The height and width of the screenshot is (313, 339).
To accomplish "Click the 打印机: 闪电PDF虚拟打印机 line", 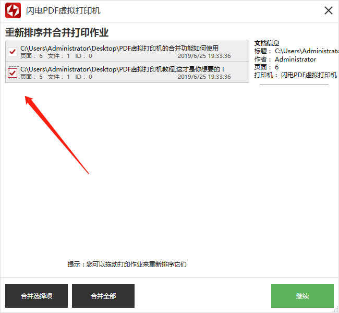I will pyautogui.click(x=296, y=75).
